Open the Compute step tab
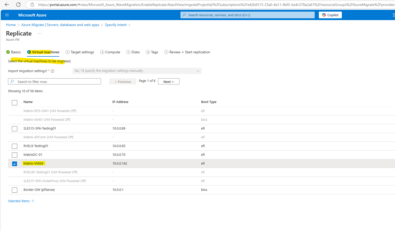395x231 pixels. pyautogui.click(x=110, y=52)
